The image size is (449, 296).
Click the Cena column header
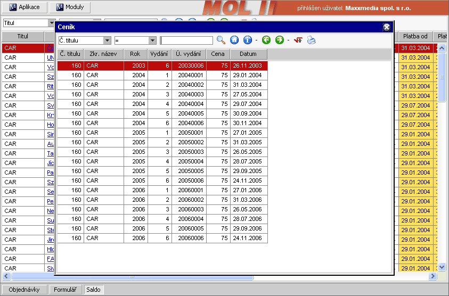coord(218,54)
